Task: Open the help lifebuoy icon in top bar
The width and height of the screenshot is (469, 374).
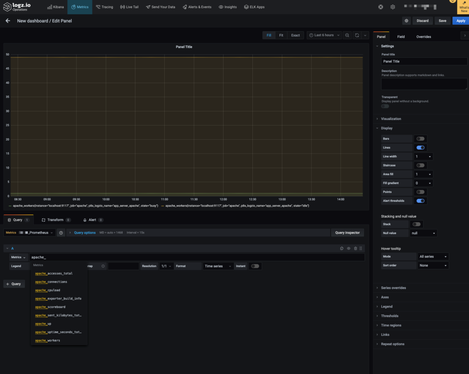Action: [381, 7]
